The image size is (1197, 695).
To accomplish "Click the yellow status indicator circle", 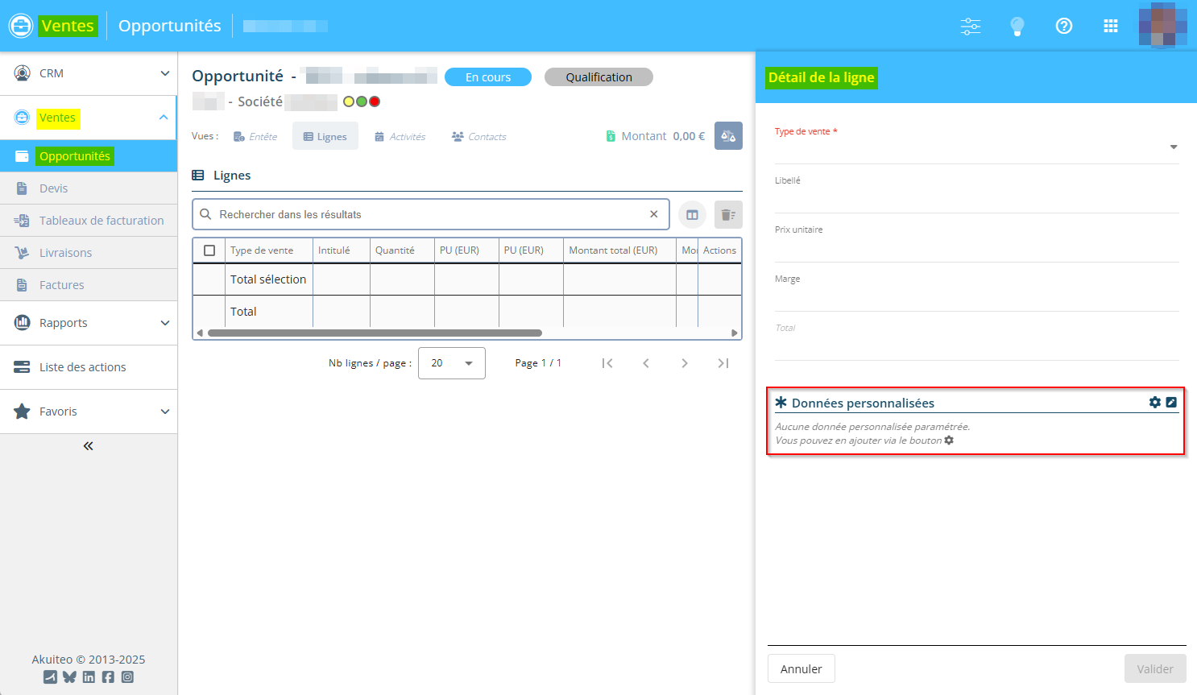I will (349, 101).
